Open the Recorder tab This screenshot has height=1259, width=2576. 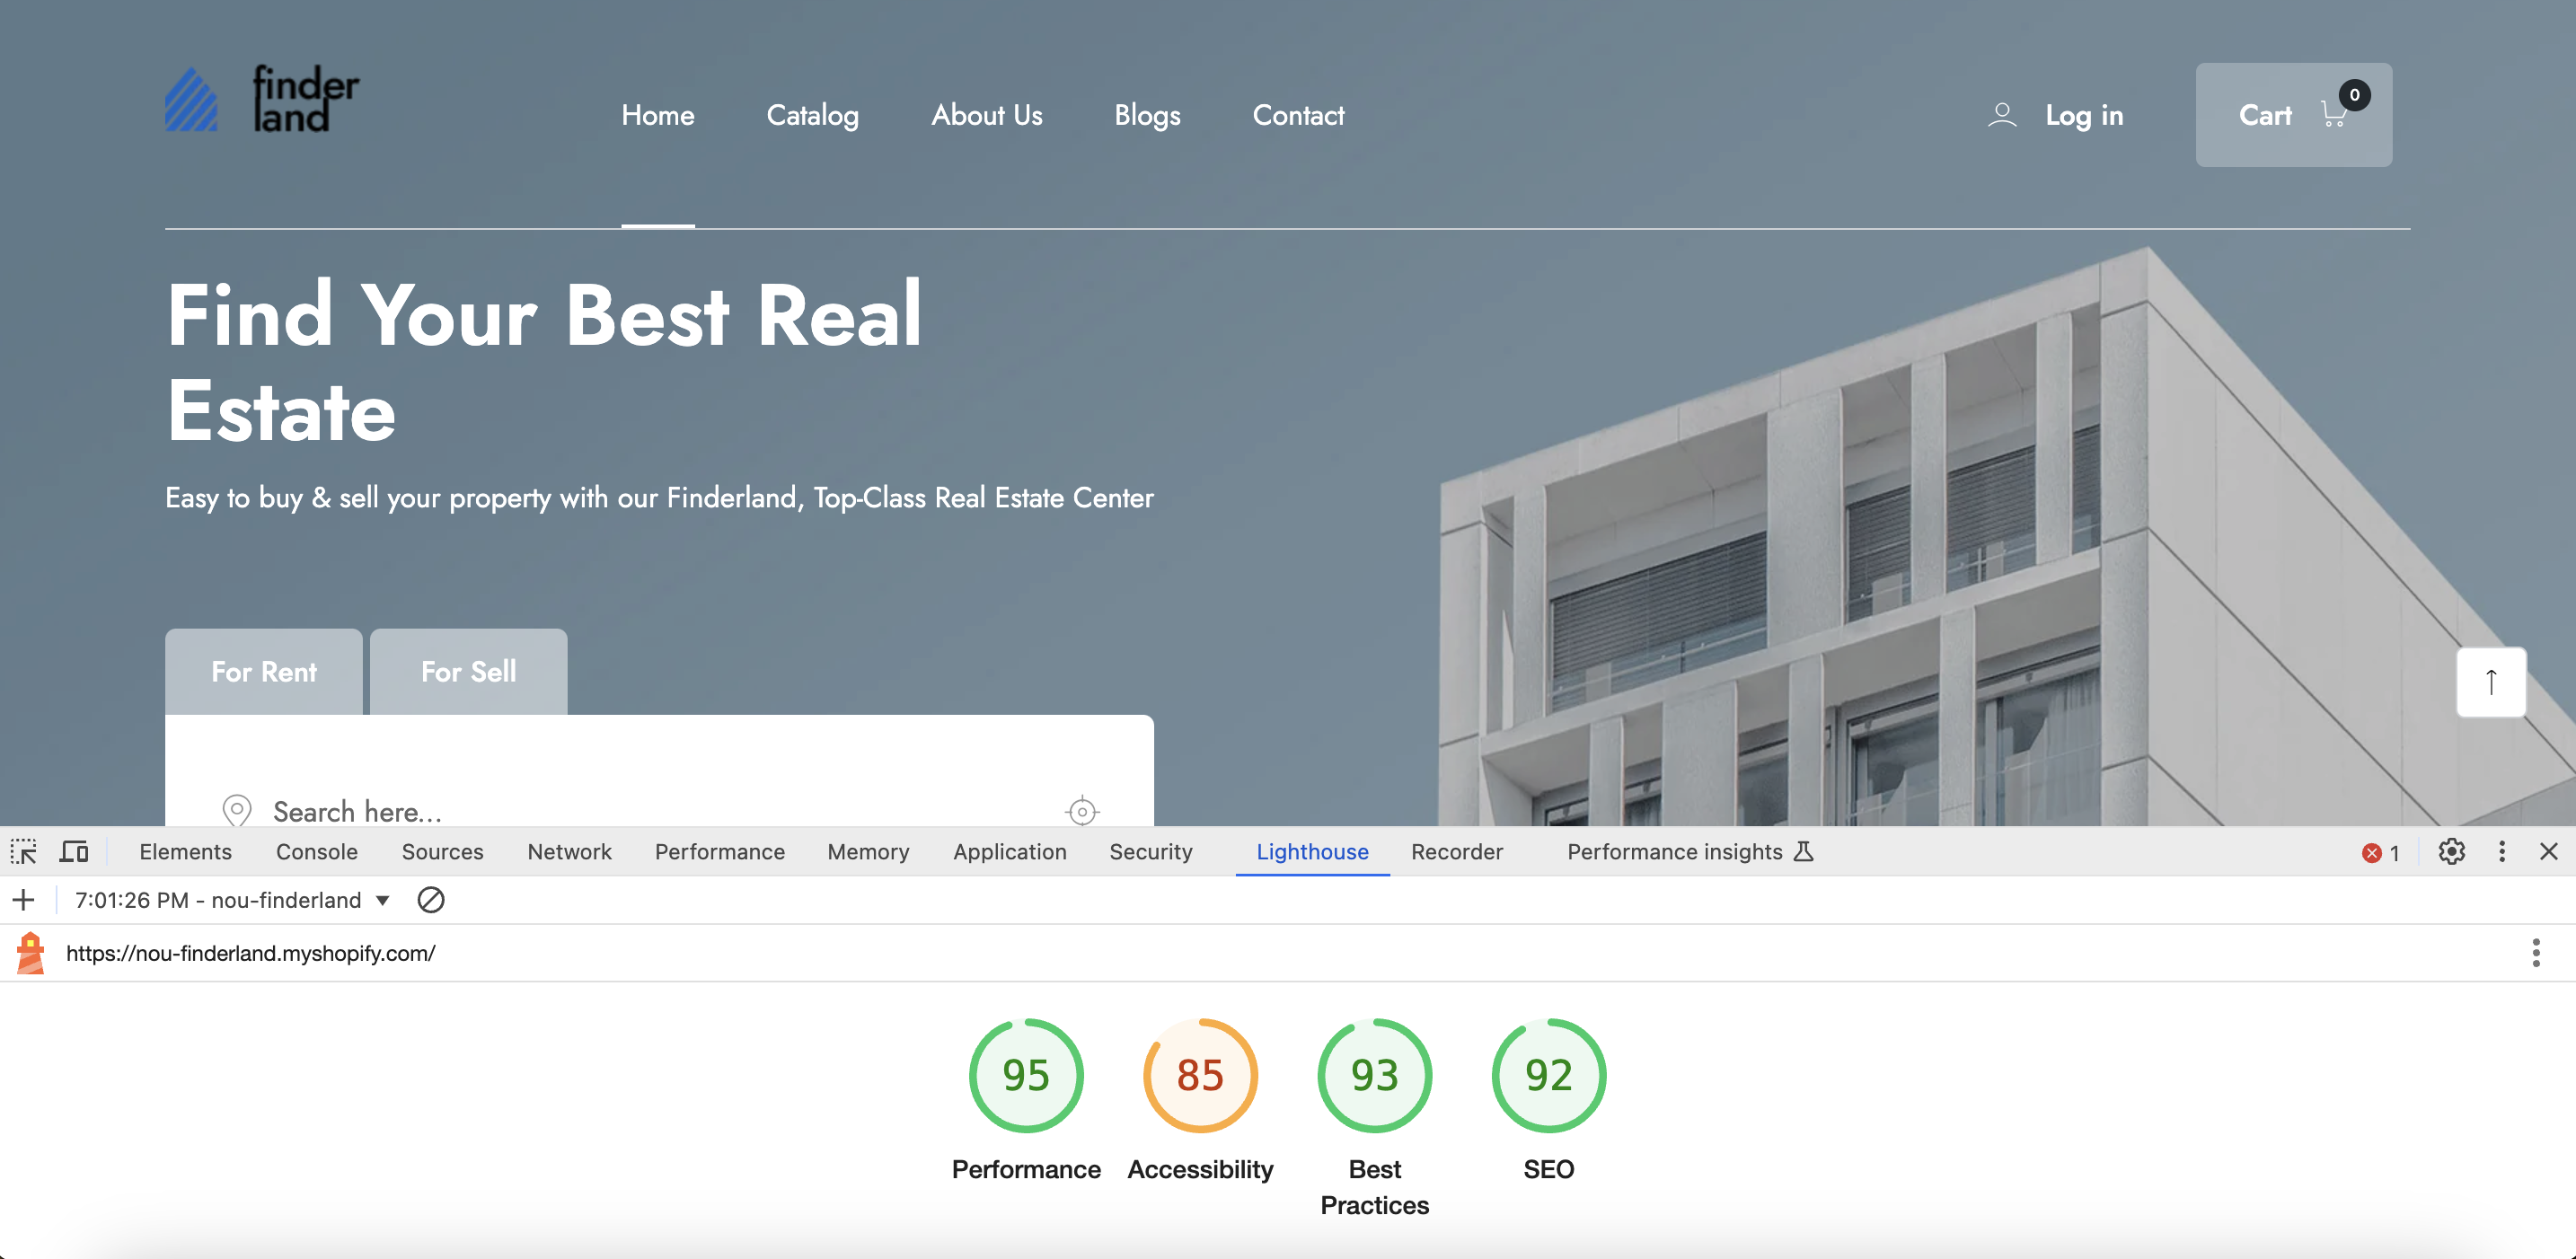click(x=1457, y=852)
